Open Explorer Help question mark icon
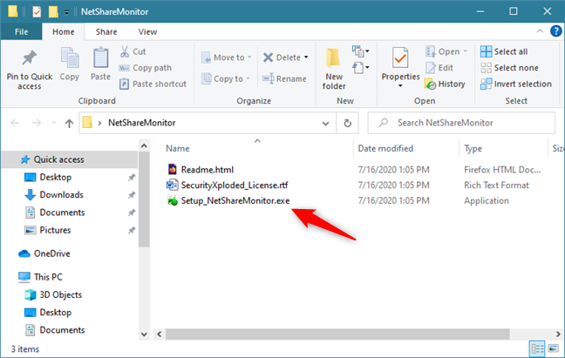 point(555,31)
